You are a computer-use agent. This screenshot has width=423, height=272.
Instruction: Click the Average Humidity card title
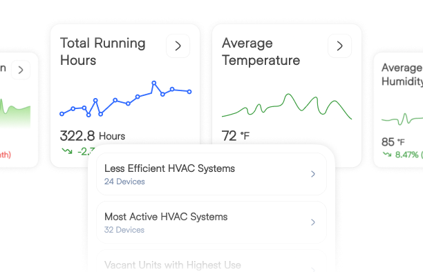point(402,75)
